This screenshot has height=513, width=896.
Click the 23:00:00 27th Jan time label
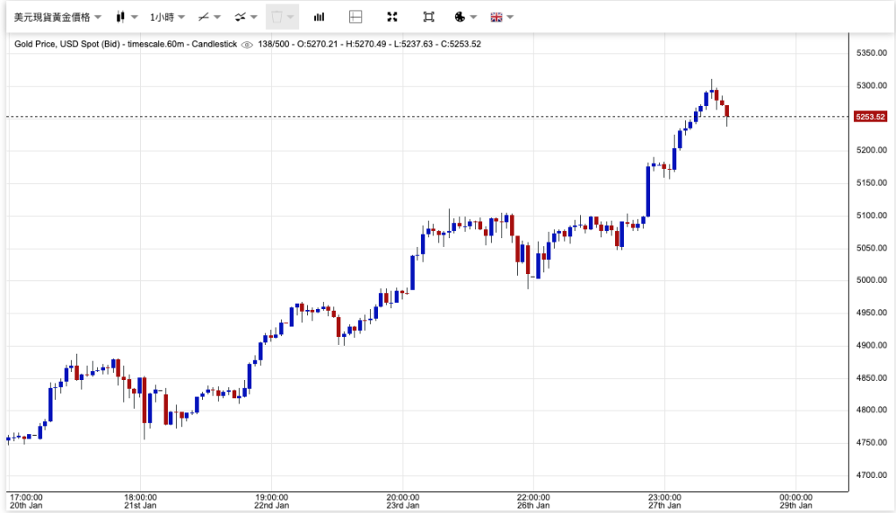664,500
